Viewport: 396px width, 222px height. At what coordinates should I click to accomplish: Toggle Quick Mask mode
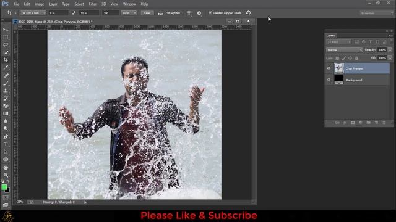tap(6, 197)
